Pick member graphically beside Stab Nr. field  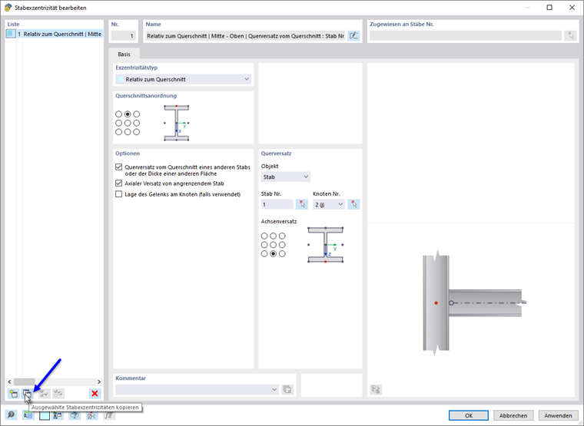302,204
